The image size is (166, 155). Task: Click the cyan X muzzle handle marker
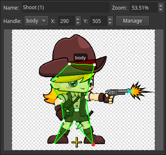pos(130,91)
